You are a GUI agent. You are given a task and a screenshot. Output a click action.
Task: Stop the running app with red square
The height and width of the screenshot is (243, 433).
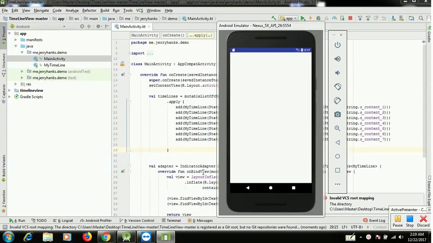point(350,18)
